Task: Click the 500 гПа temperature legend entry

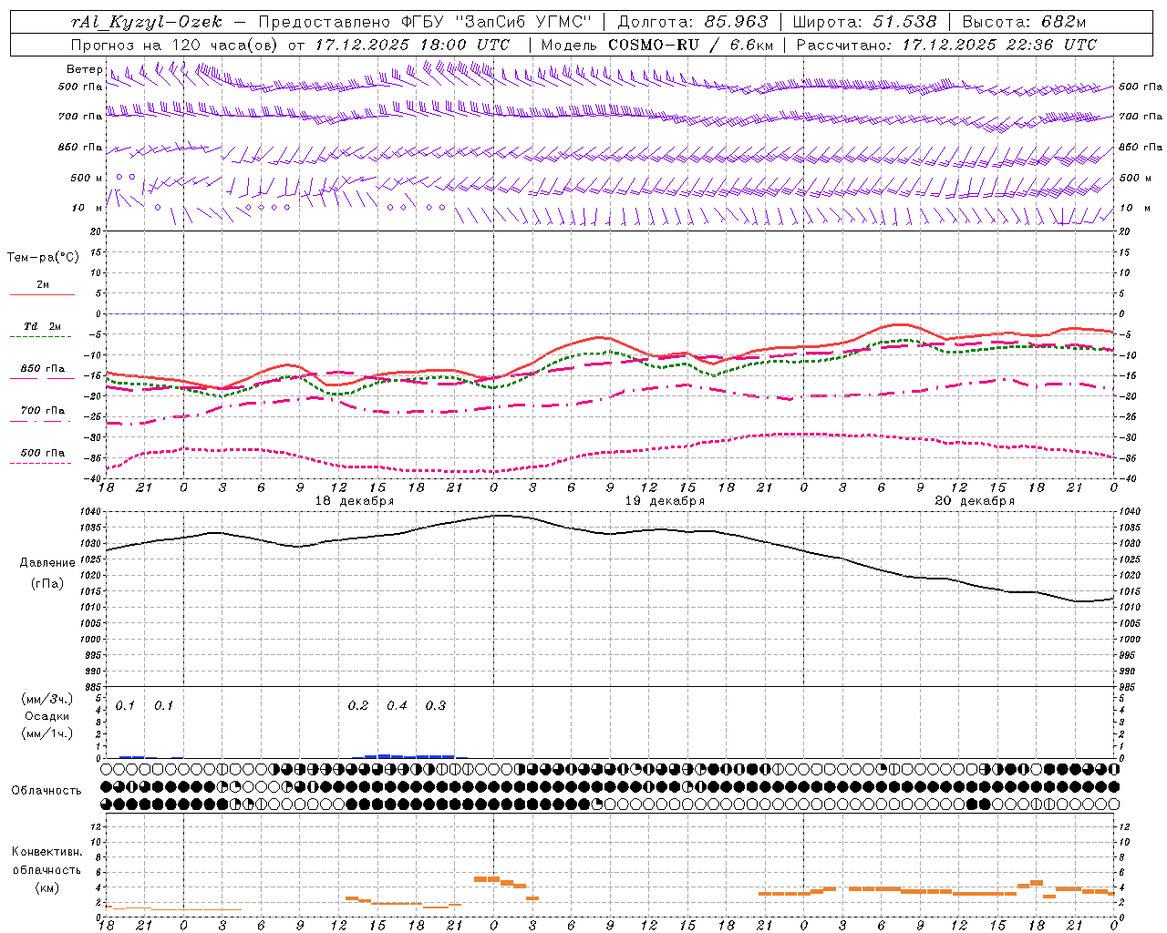Action: [x=43, y=453]
